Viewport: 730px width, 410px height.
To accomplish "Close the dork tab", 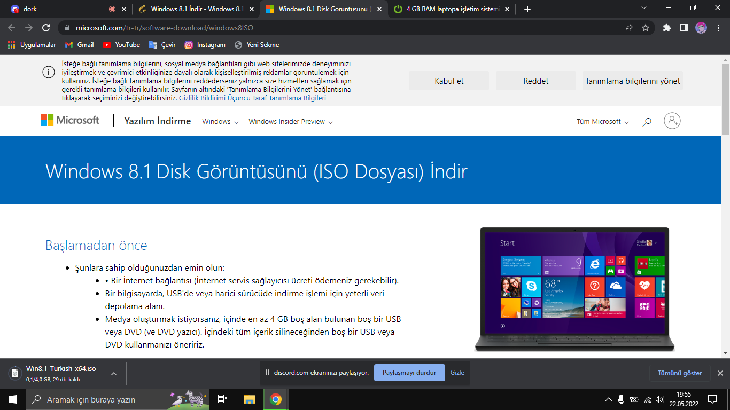I will point(125,9).
